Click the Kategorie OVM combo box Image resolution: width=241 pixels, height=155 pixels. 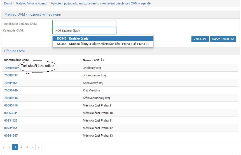84,31
